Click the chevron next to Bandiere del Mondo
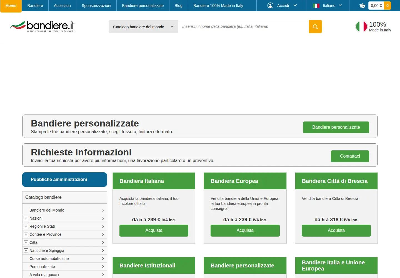This screenshot has width=400, height=278. [103, 210]
